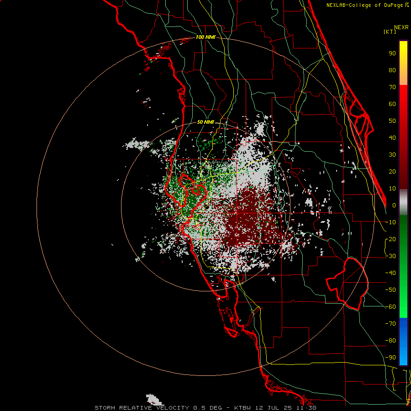Screen dimensions: 411x411
Task: Click the "-70" scale value
Action: pyautogui.click(x=391, y=324)
